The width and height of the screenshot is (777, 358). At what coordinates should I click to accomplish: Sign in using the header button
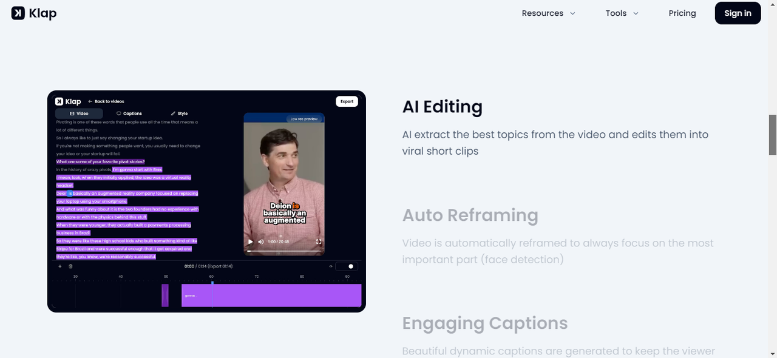[738, 13]
